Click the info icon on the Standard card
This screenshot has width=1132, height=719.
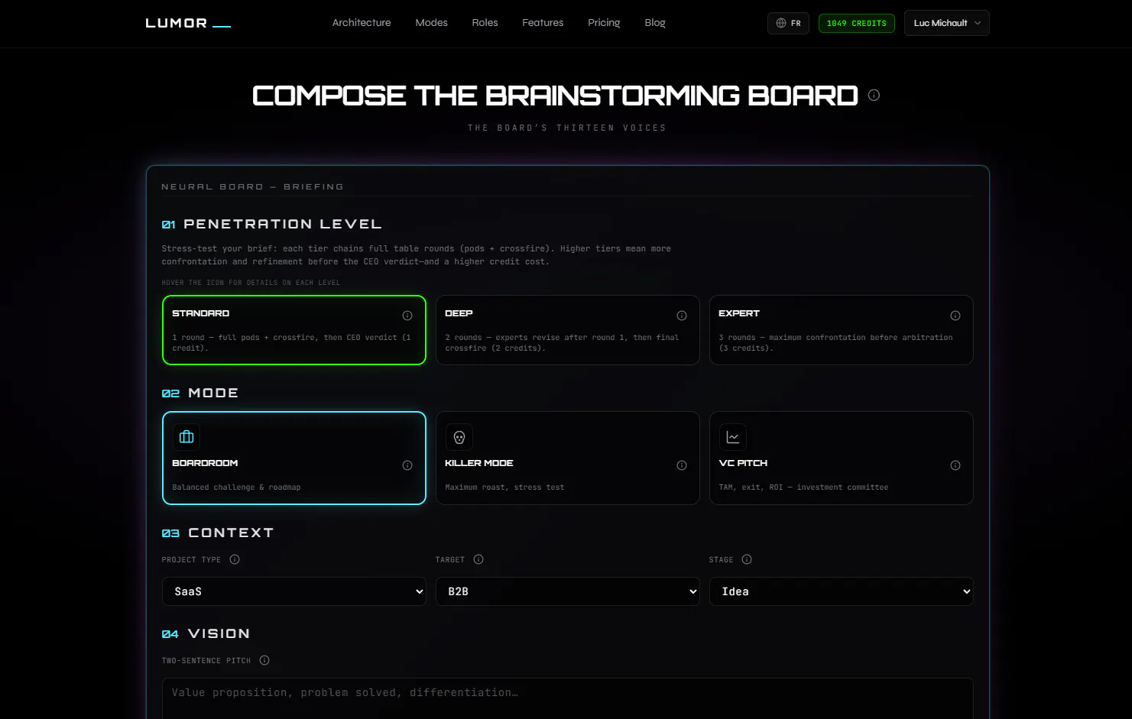pyautogui.click(x=407, y=316)
